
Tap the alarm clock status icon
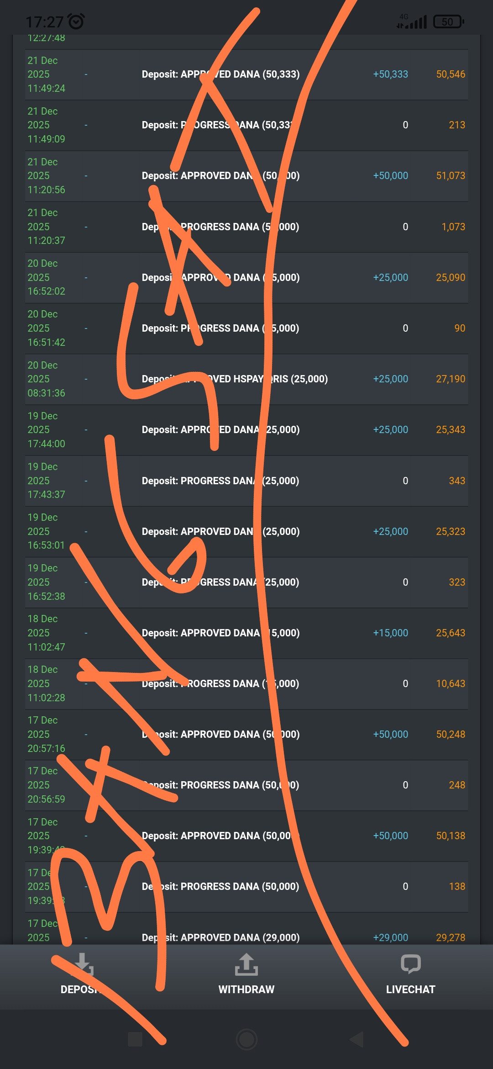76,21
